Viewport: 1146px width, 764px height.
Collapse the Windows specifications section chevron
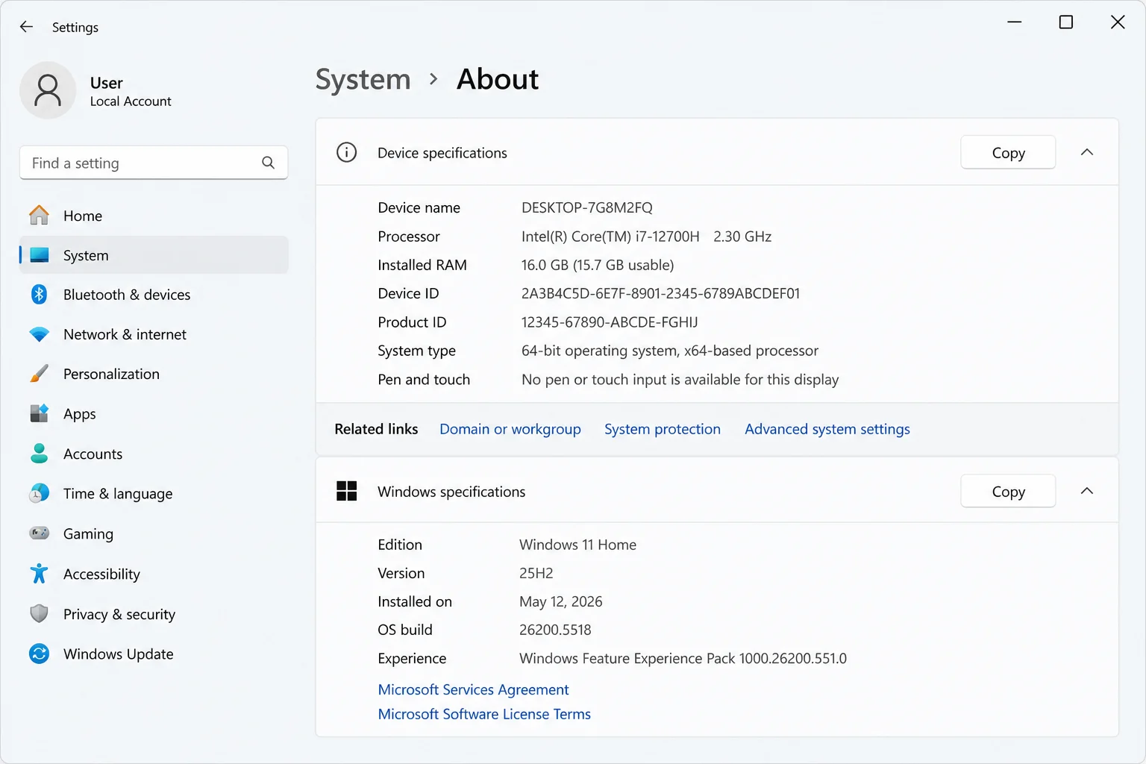pos(1087,491)
